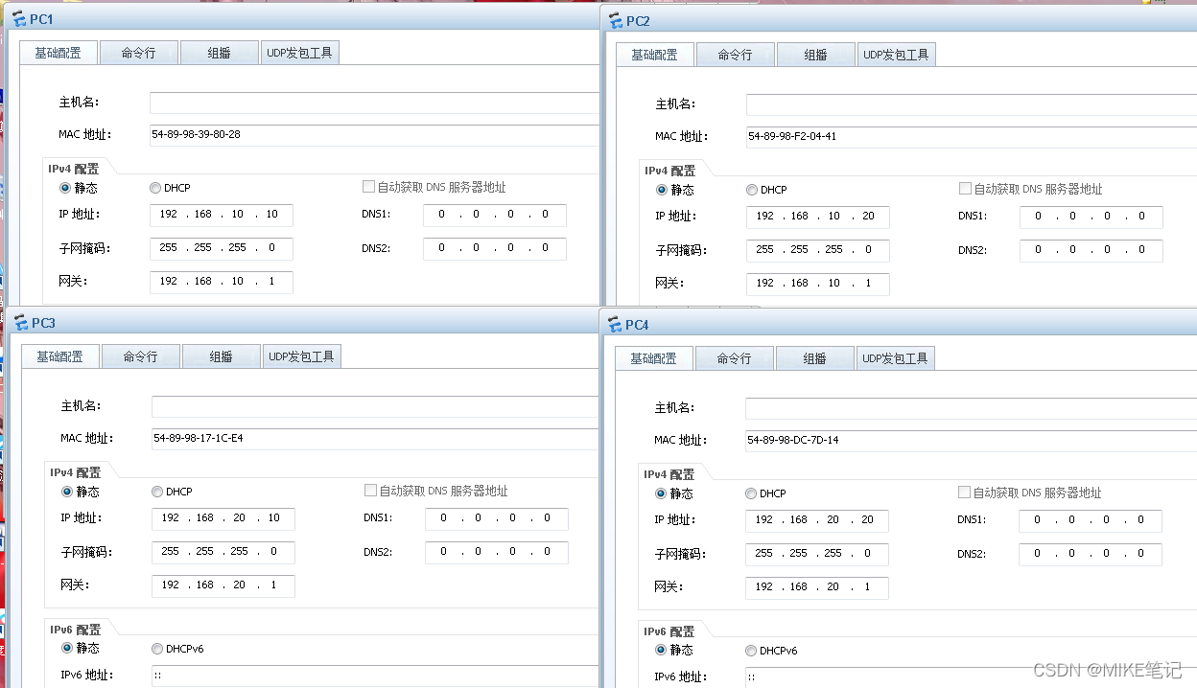Screen dimensions: 1197x688
Task: Click PC3 DNS2 field
Action: click(x=497, y=552)
